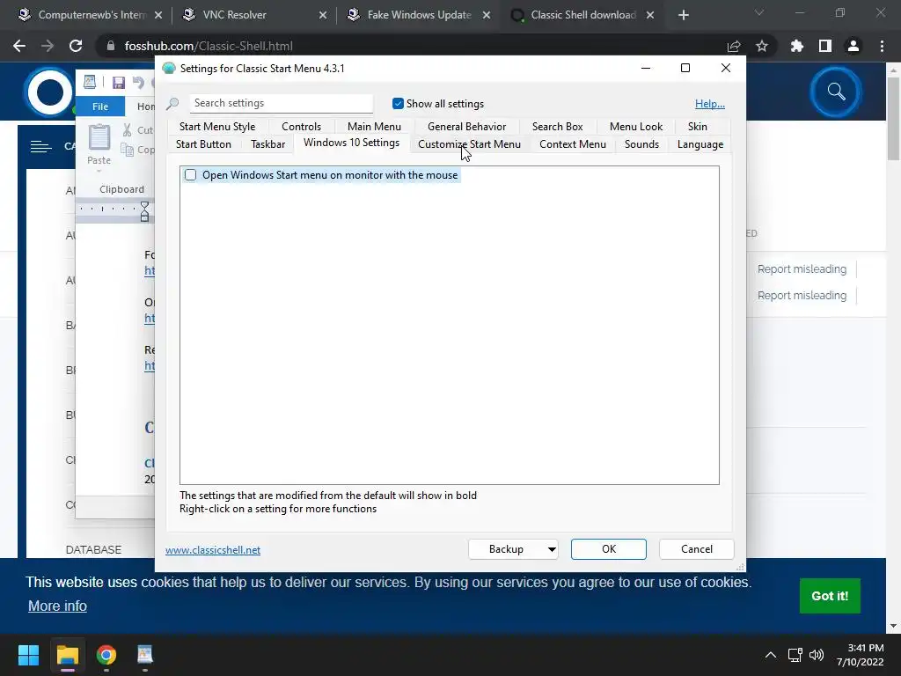Confirm settings with the OK button
This screenshot has height=676, width=901.
click(x=609, y=549)
